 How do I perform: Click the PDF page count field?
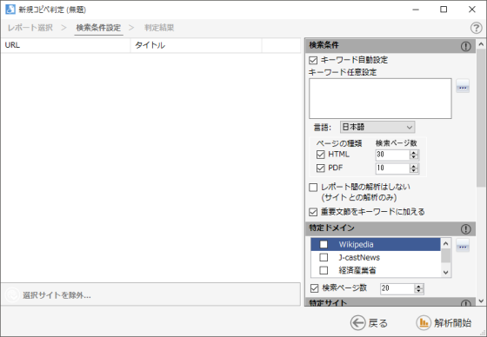coord(392,168)
